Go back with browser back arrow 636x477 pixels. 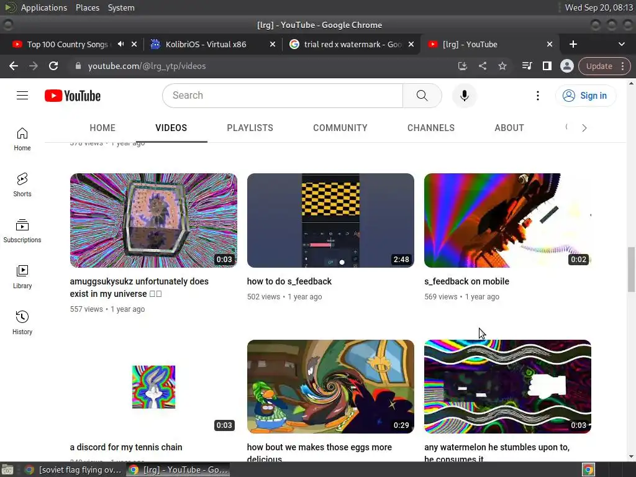click(x=14, y=66)
